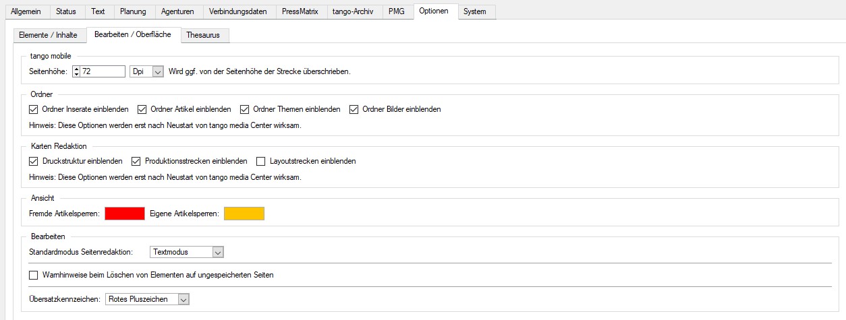The height and width of the screenshot is (320, 846).
Task: Expand Standardmodus Seitenredaktion Textmodus dropdown
Action: [217, 252]
